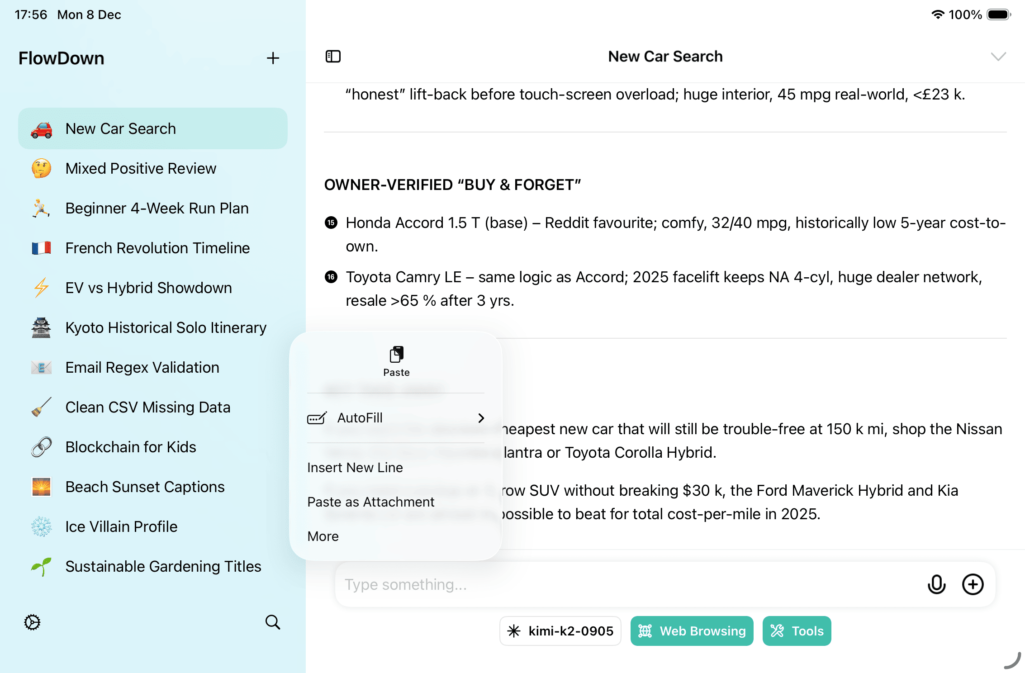Image resolution: width=1025 pixels, height=673 pixels.
Task: Toggle the Tools button
Action: point(797,631)
